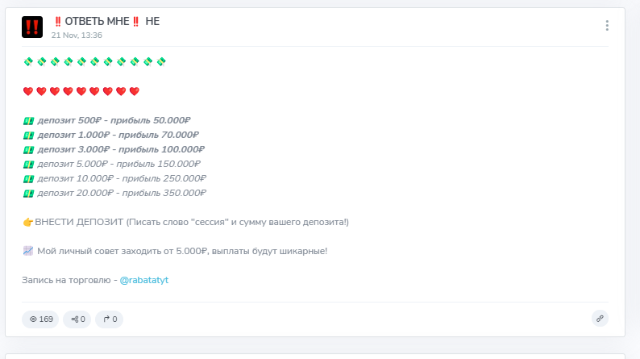This screenshot has height=359, width=640.
Task: Click the row of money emojis
Action: (x=94, y=62)
